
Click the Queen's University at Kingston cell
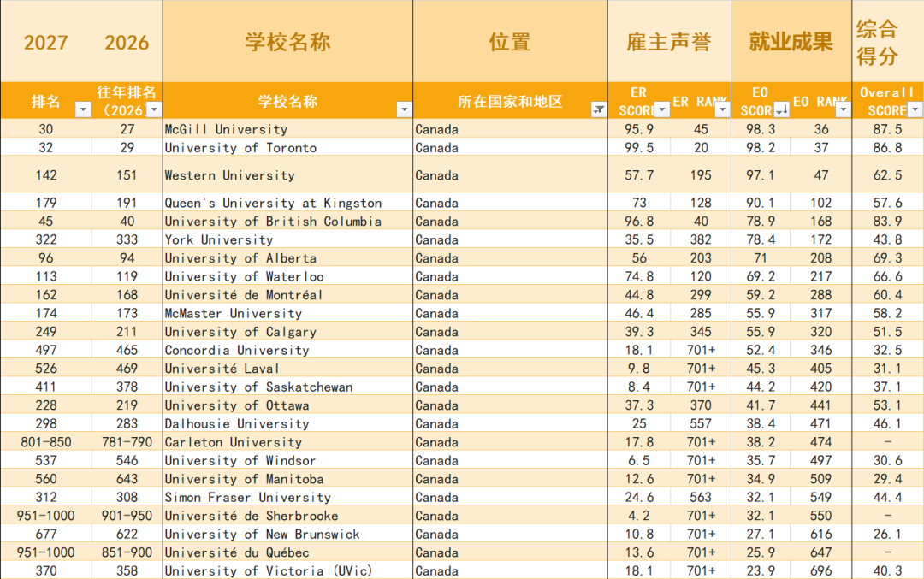coord(287,203)
